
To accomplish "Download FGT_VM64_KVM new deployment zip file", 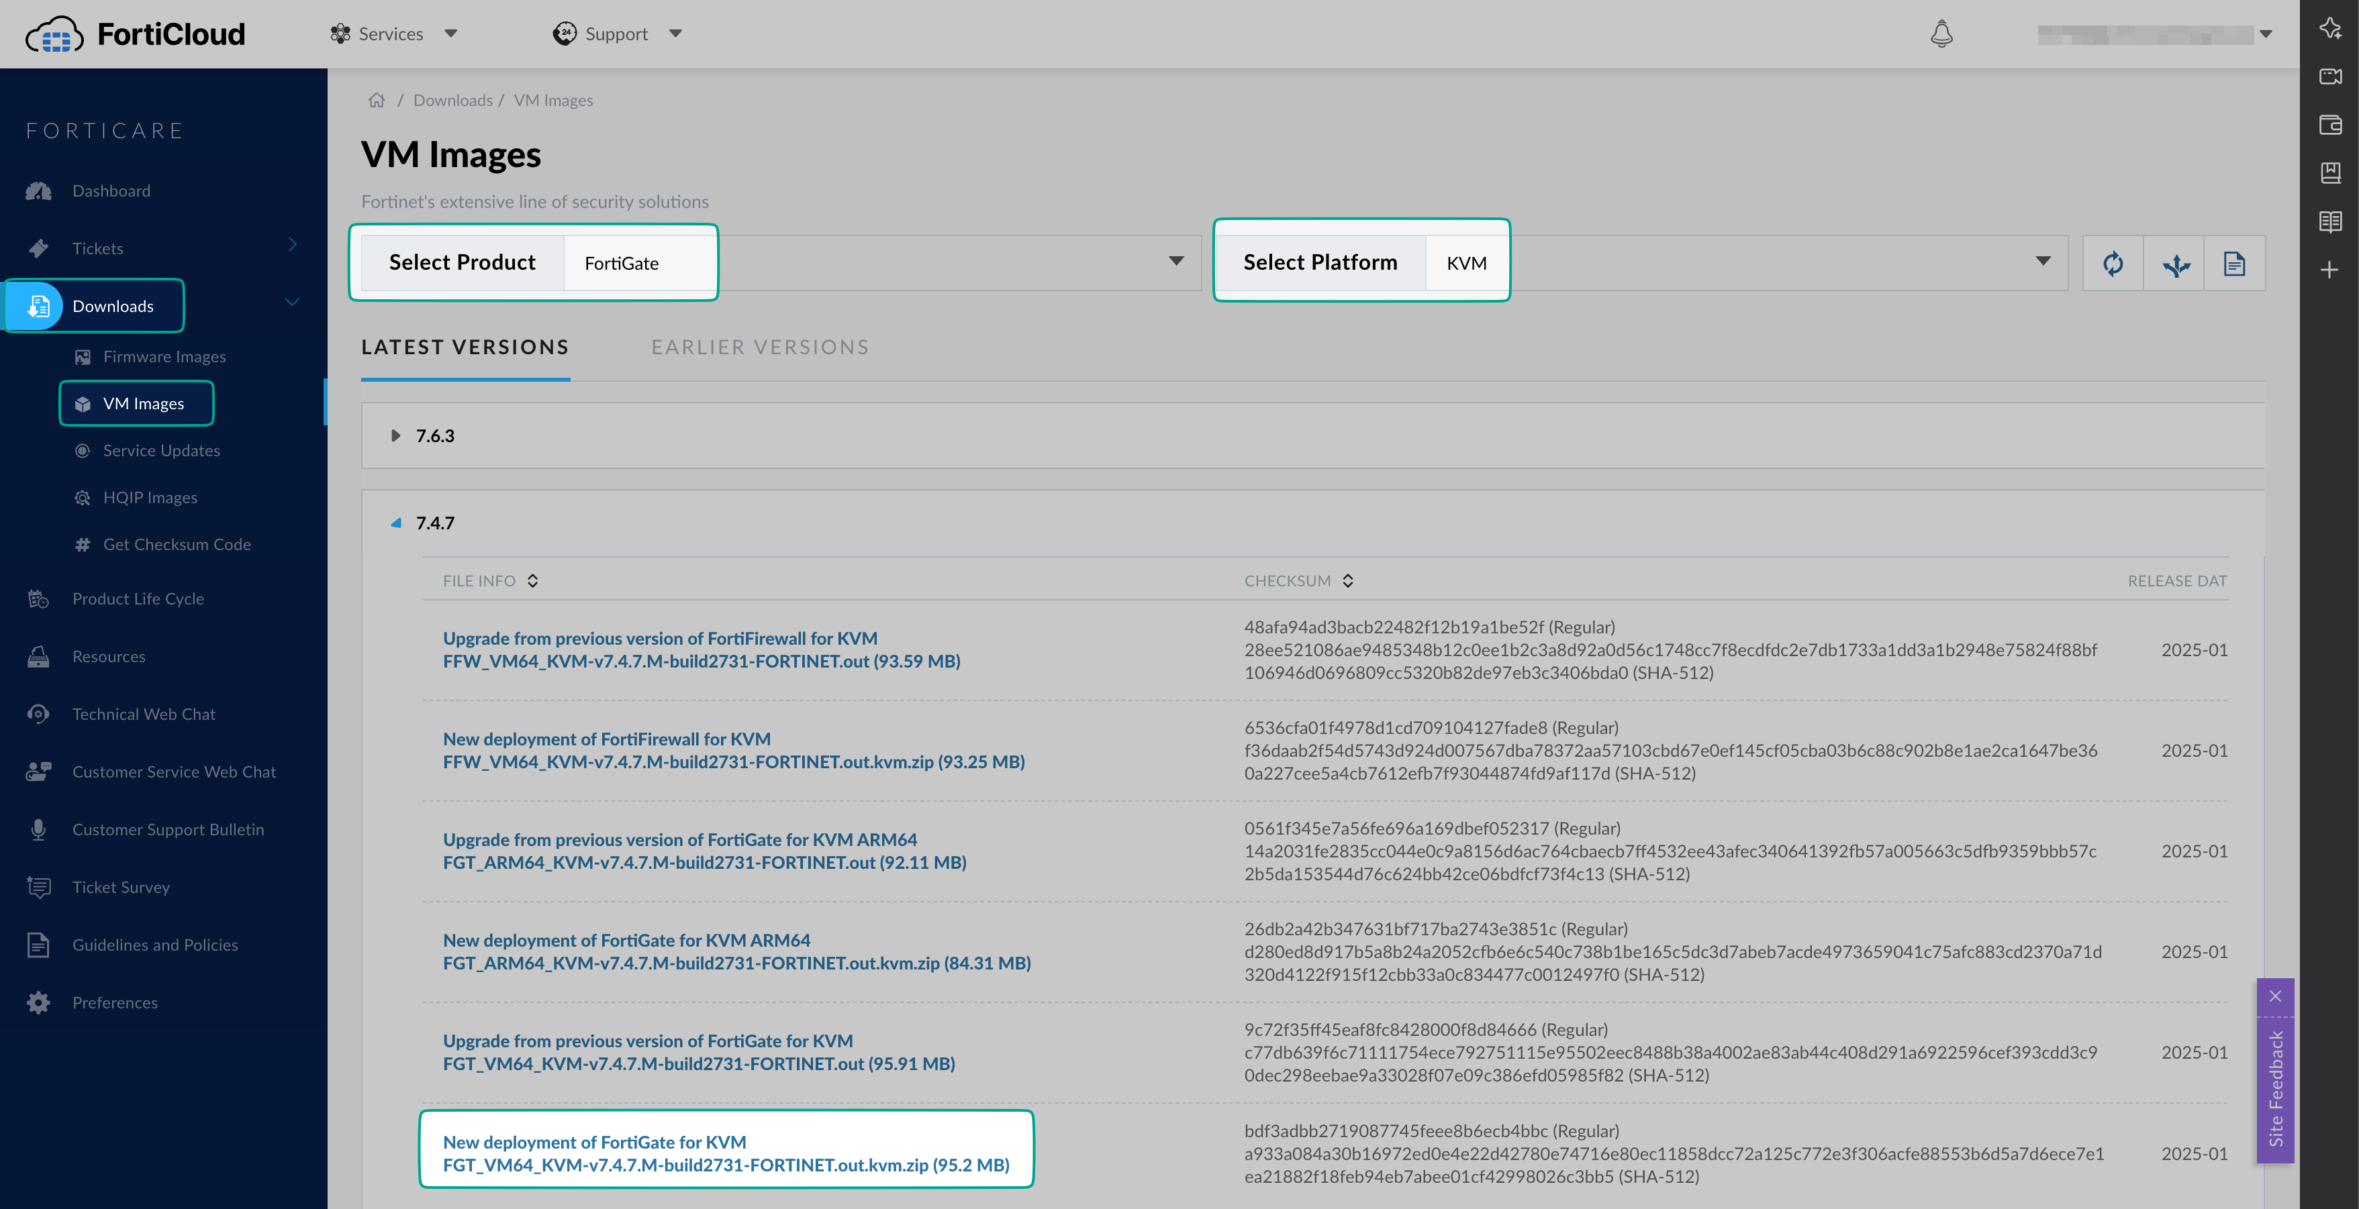I will 725,1164.
